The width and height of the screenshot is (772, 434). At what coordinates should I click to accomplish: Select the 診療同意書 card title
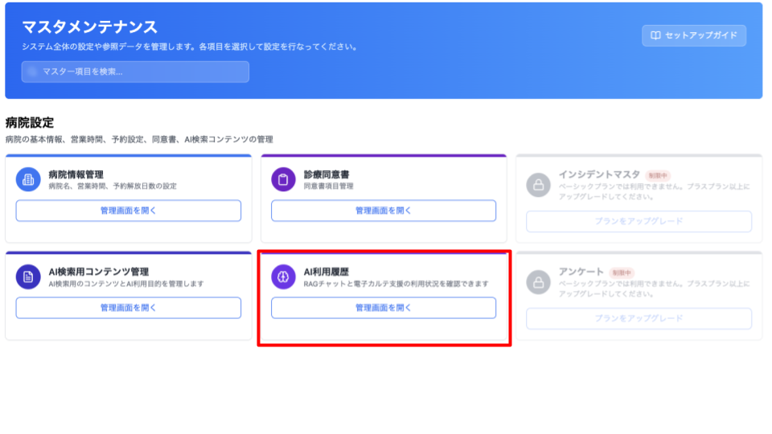[x=326, y=174]
